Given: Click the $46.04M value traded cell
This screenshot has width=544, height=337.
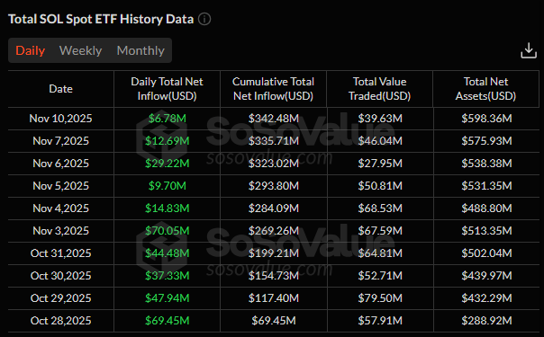Looking at the screenshot, I should (380, 141).
